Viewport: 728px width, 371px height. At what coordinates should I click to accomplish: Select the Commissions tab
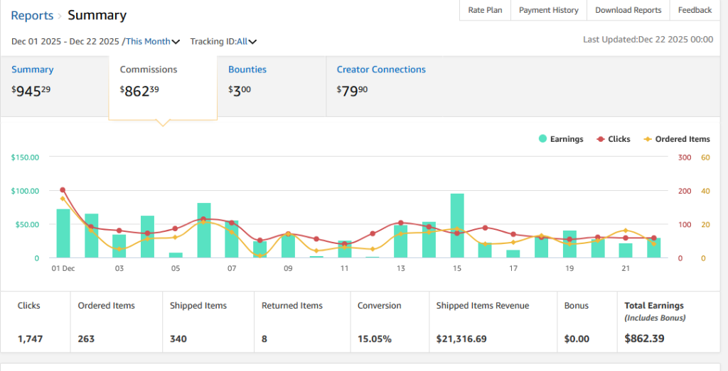[x=149, y=70]
